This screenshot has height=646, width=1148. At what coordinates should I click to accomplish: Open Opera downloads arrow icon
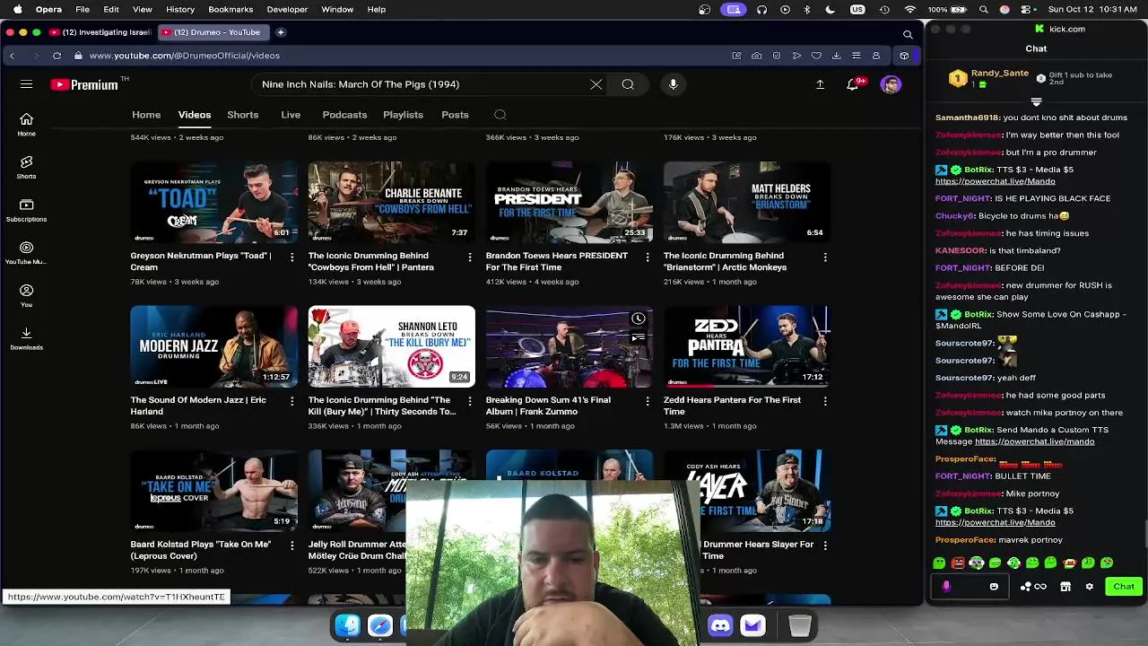[836, 56]
